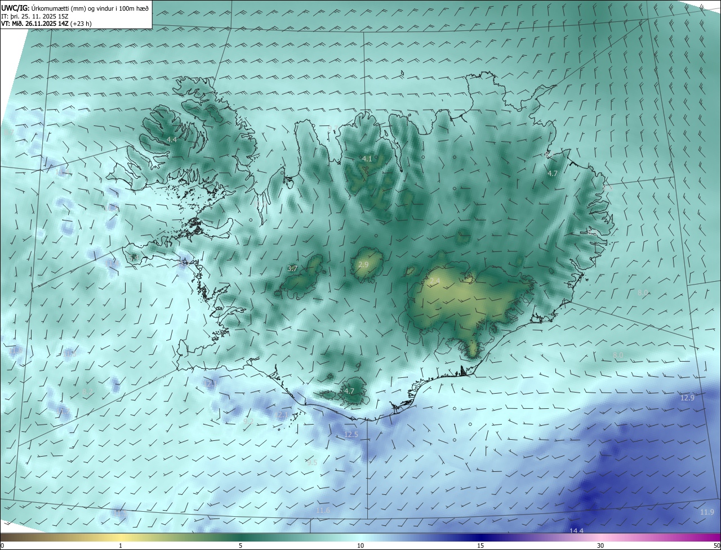Click the 9.2 value southwest of Iceland
721x550 pixels.
[x=248, y=421]
